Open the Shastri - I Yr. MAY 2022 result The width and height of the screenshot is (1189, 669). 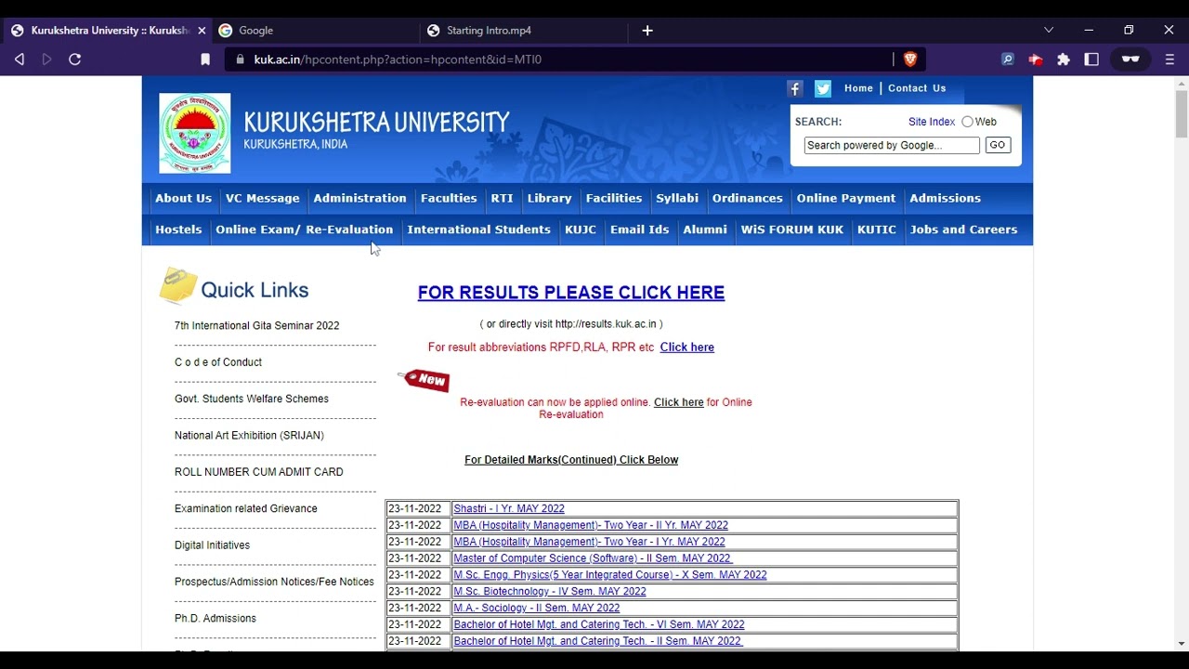509,508
